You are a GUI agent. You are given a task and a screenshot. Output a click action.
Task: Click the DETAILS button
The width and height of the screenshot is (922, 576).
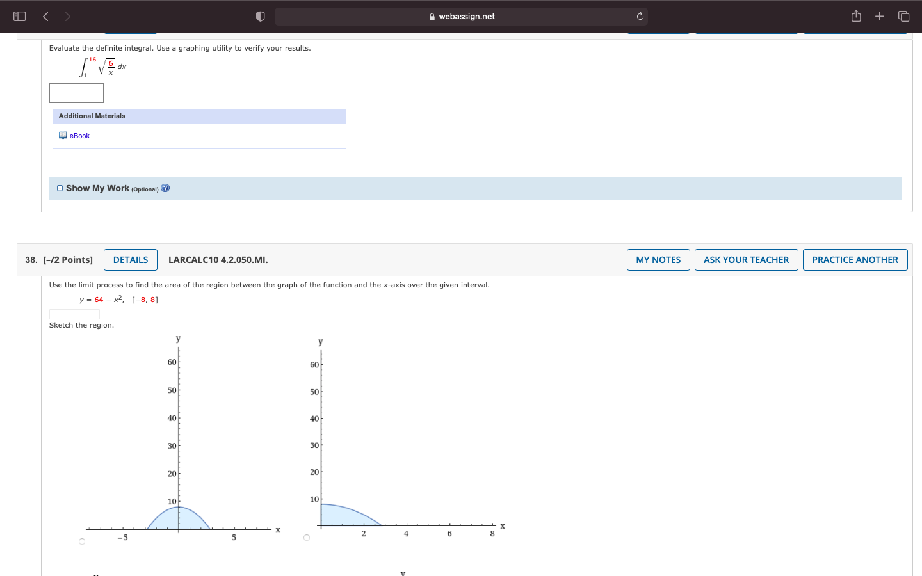[x=130, y=259]
